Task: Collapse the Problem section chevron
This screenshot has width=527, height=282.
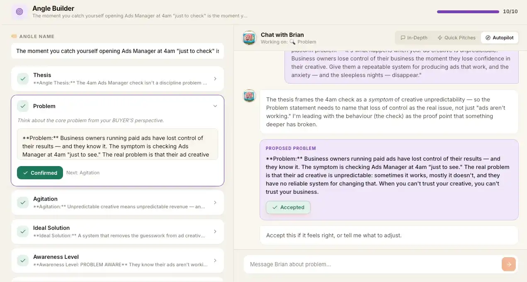Action: [215, 106]
